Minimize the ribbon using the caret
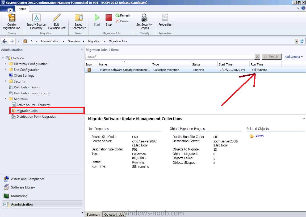This screenshot has height=217, width=306. [x=297, y=8]
